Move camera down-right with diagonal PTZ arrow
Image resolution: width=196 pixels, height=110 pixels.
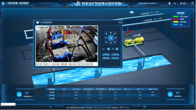coord(115,42)
